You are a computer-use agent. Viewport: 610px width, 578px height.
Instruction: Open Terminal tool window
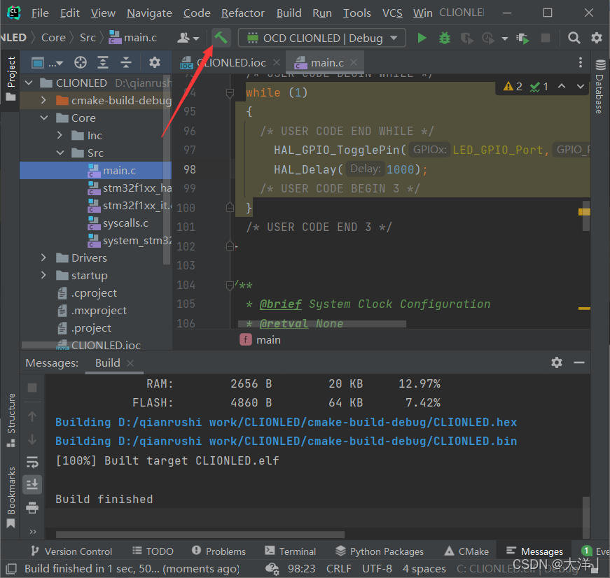click(x=290, y=551)
